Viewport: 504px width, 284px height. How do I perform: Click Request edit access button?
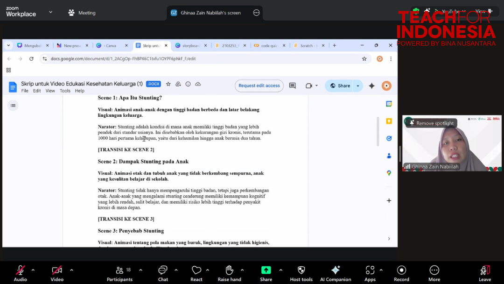[259, 85]
